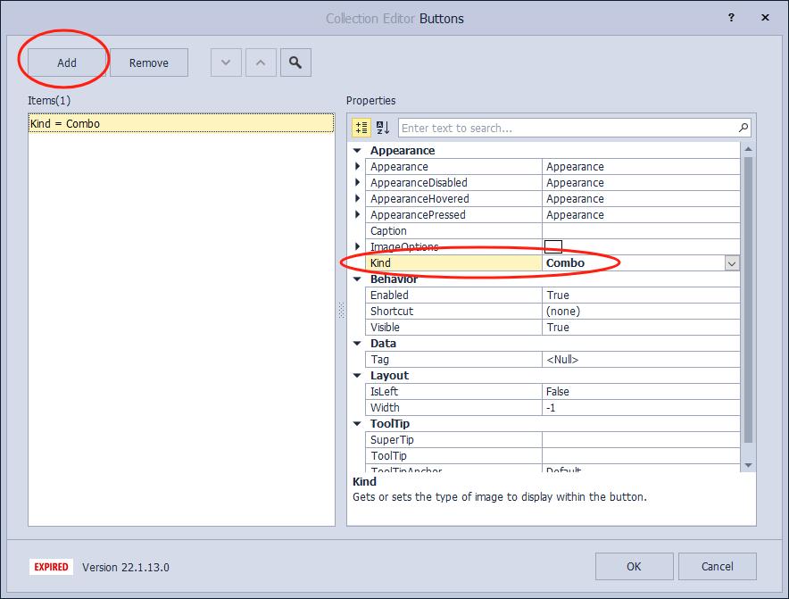Expand the ImageOptions property node
The height and width of the screenshot is (599, 789).
click(358, 247)
